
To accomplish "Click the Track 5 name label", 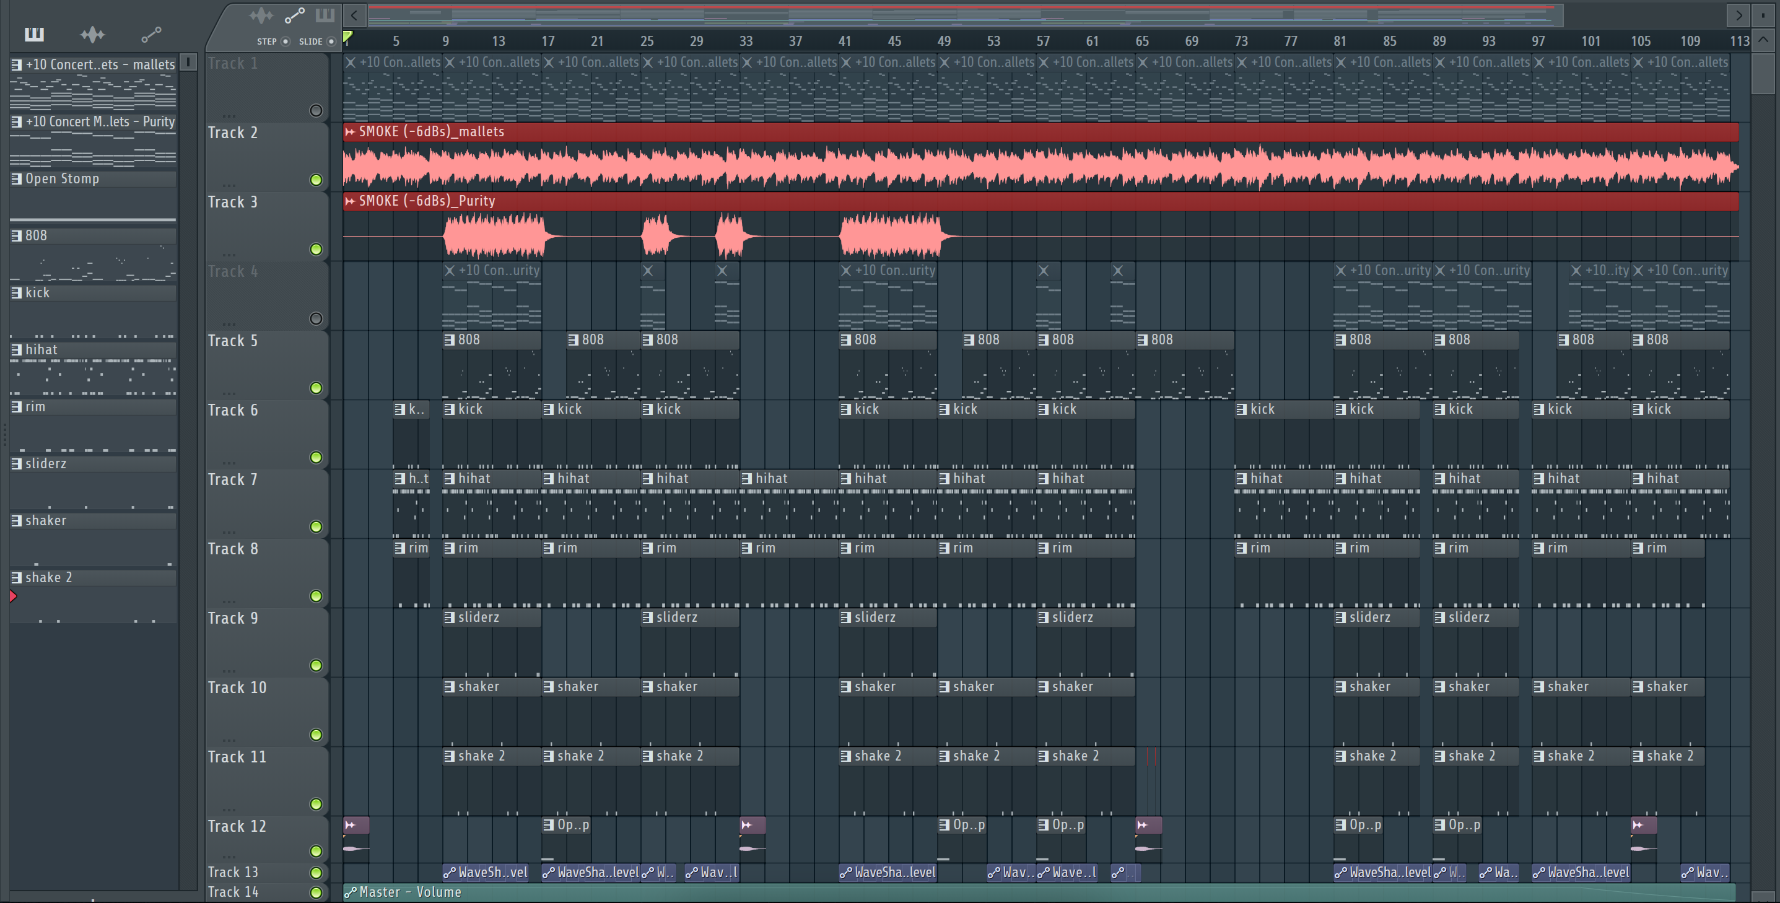I will [x=233, y=341].
